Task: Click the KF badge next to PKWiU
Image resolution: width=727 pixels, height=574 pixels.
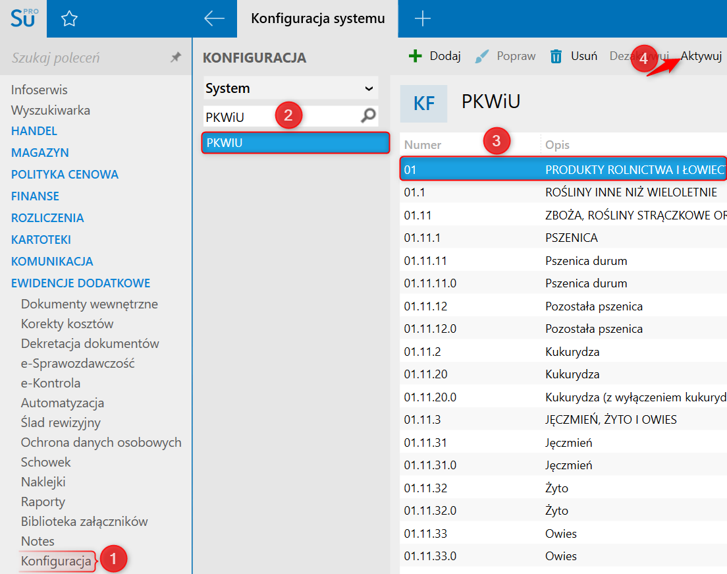Action: 424,103
